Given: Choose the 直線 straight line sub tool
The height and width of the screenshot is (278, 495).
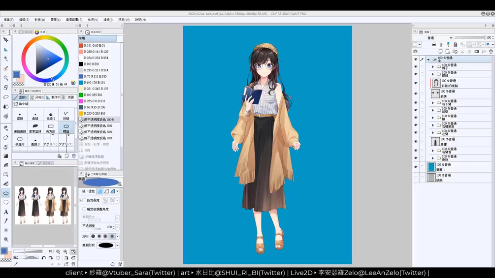Looking at the screenshot, I should (x=20, y=116).
